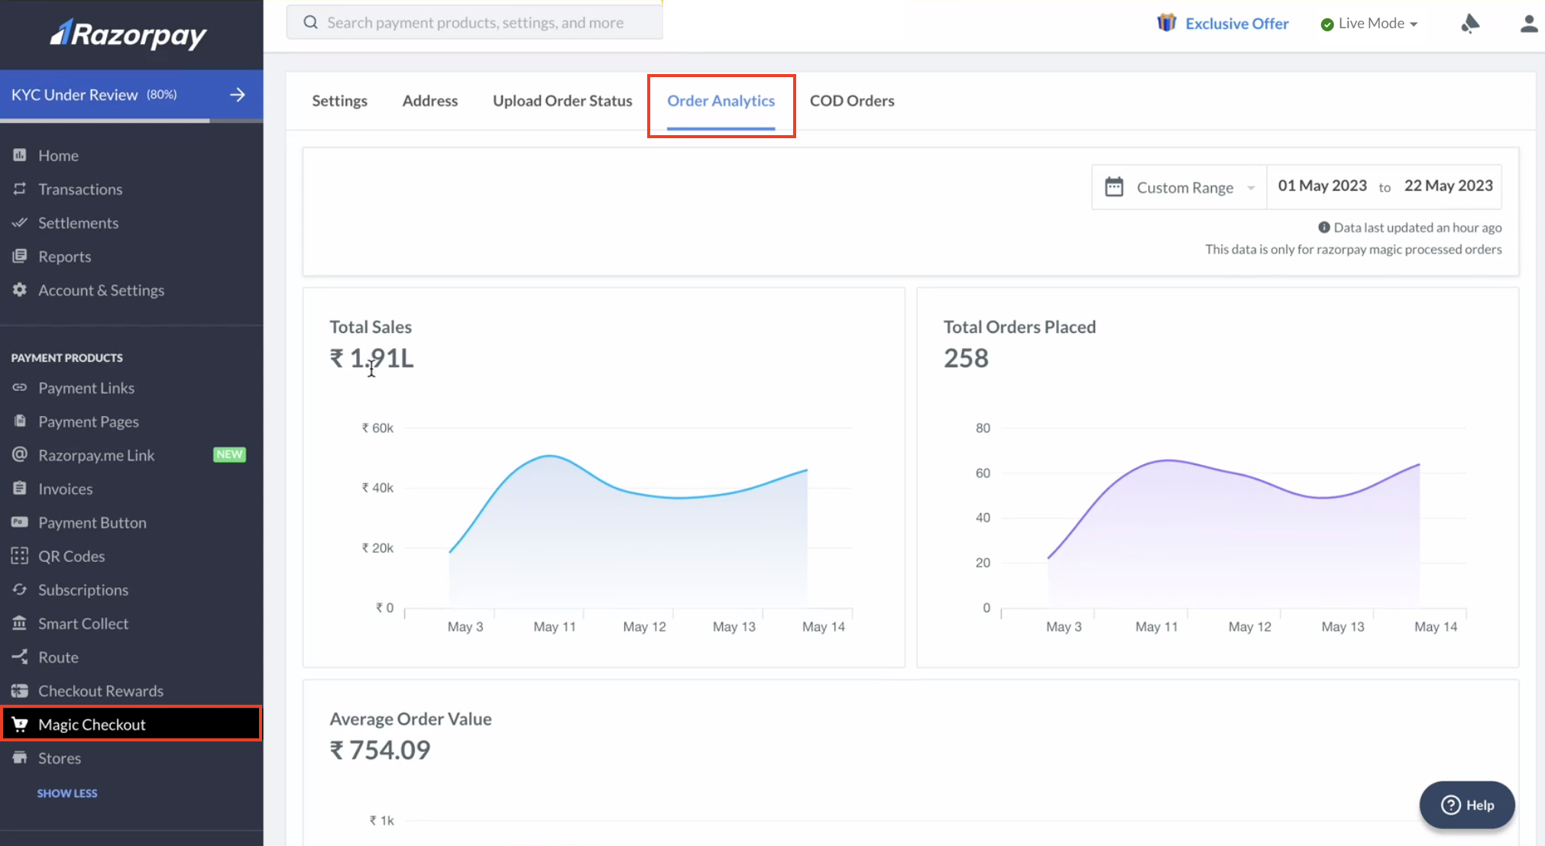Open the COD Orders tab

(852, 101)
